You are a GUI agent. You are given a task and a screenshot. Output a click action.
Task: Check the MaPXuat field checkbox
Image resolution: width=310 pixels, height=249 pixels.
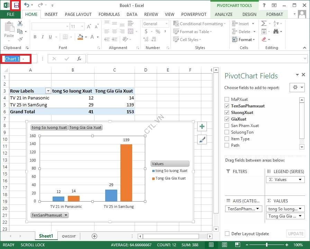227,99
